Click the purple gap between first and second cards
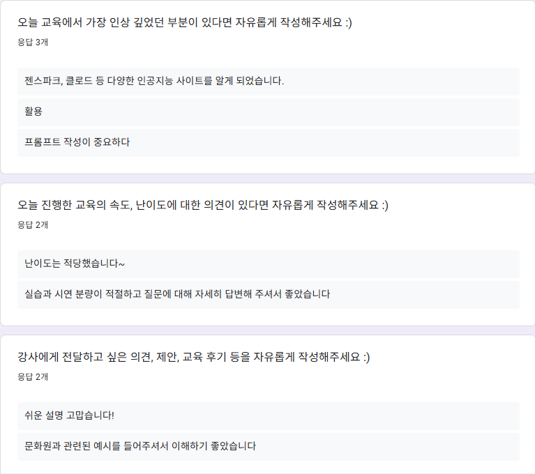Screen dimensions: 535x474 (x=267, y=178)
